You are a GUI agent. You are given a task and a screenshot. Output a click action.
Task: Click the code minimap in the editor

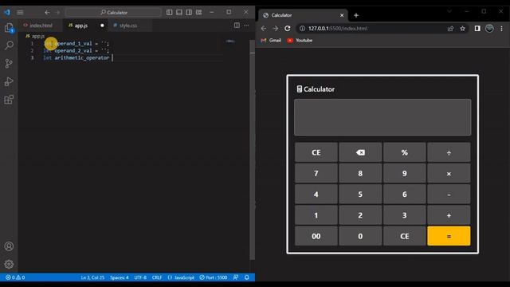pyautogui.click(x=230, y=41)
